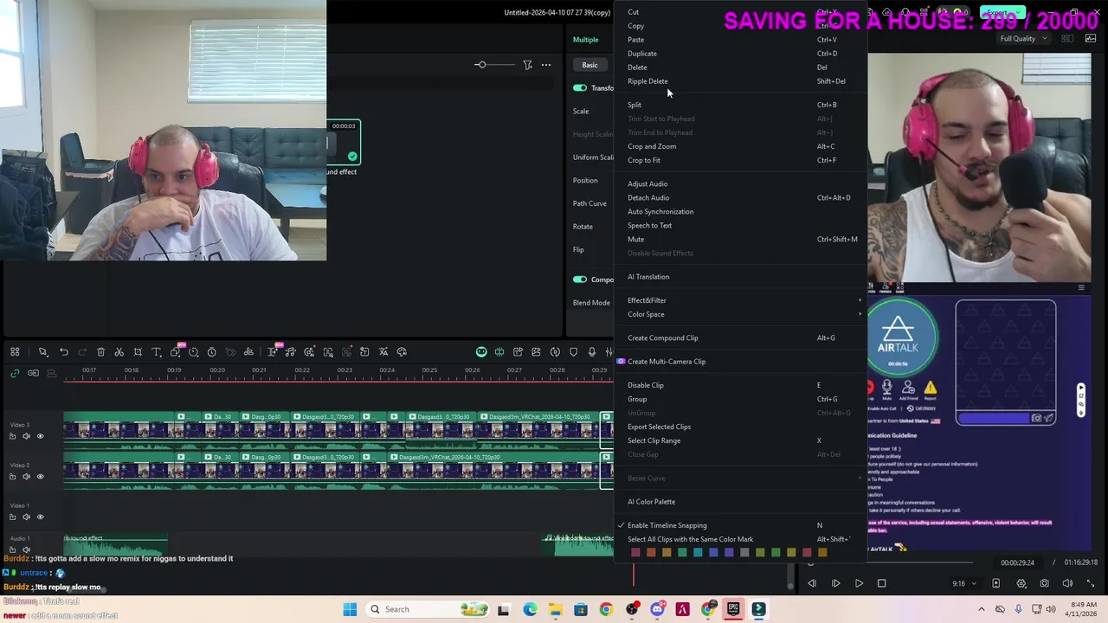Open the Discord icon in Windows taskbar

657,609
